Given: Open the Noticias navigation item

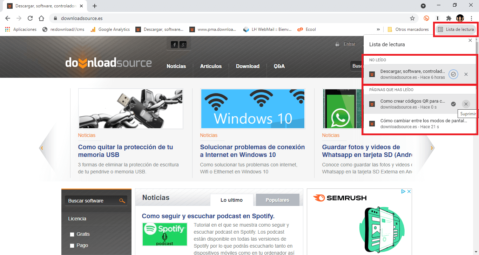Looking at the screenshot, I should tap(176, 66).
